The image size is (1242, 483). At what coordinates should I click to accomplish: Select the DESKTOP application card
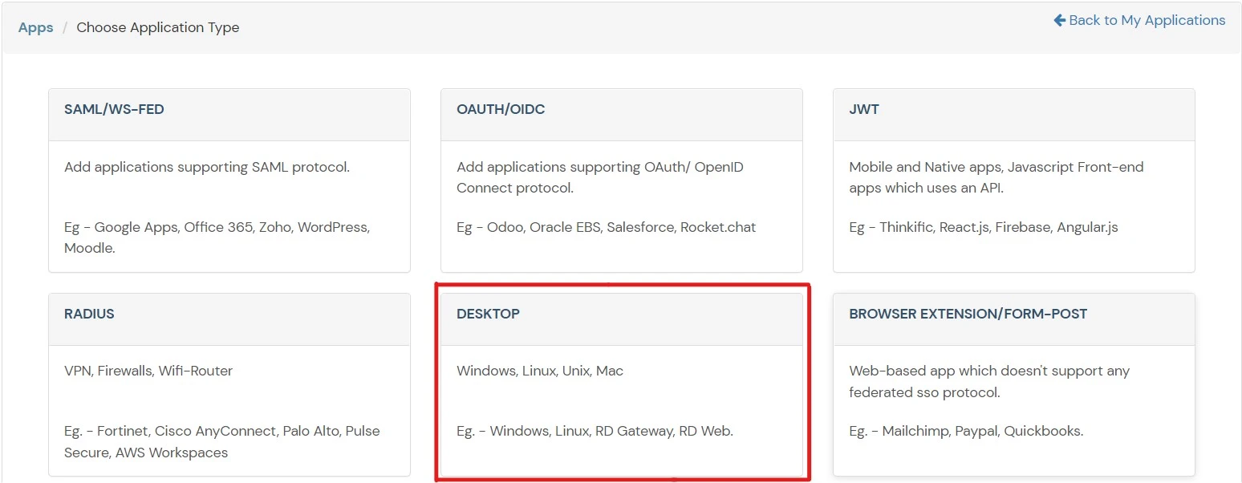pyautogui.click(x=622, y=384)
